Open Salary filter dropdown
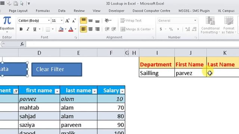 (x=122, y=91)
